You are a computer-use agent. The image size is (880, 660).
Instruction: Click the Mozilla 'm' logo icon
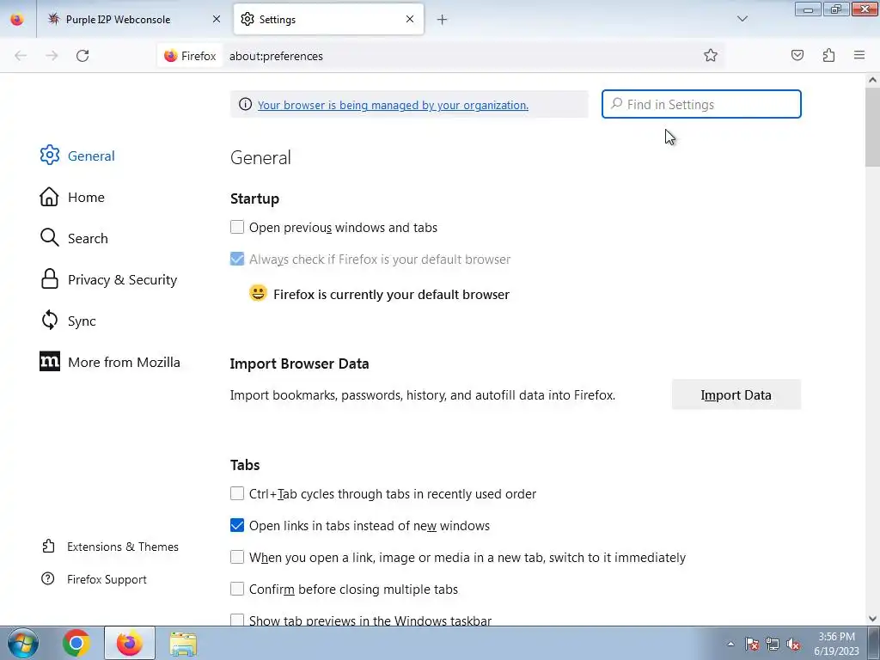(x=49, y=362)
